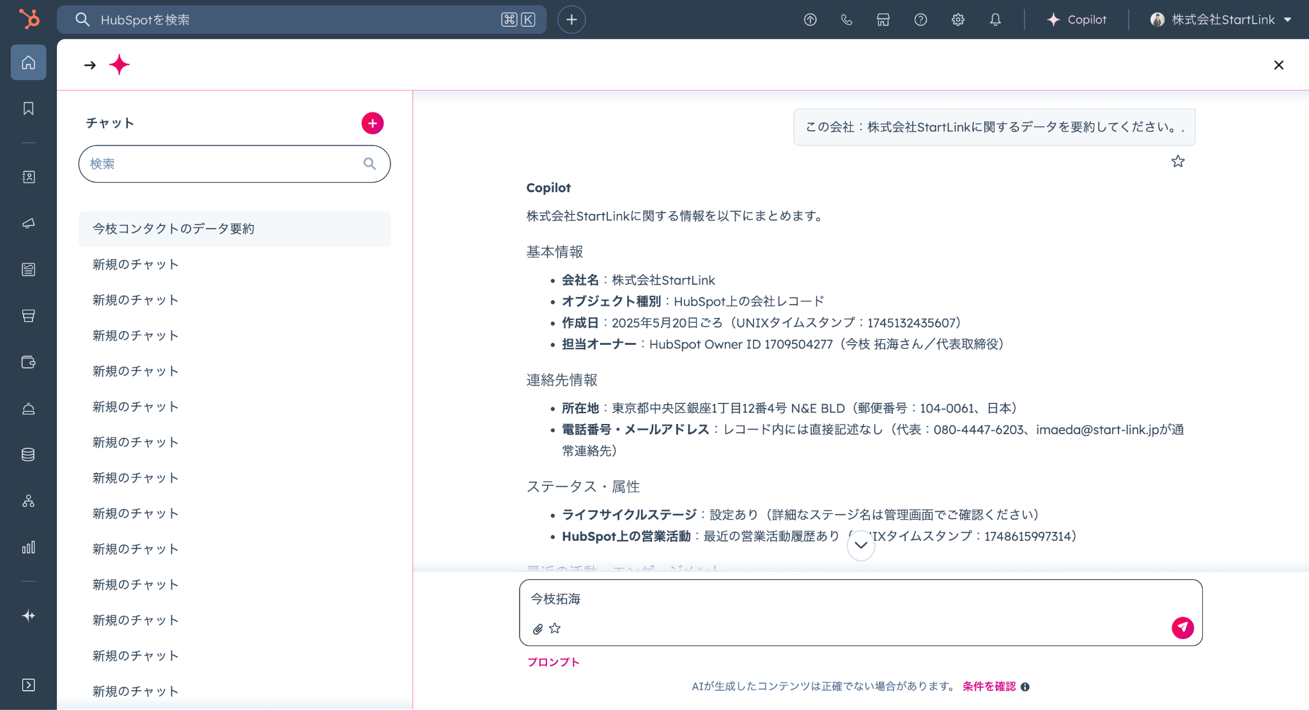Open sales store icon in sidebar
Image resolution: width=1309 pixels, height=710 pixels.
point(28,316)
